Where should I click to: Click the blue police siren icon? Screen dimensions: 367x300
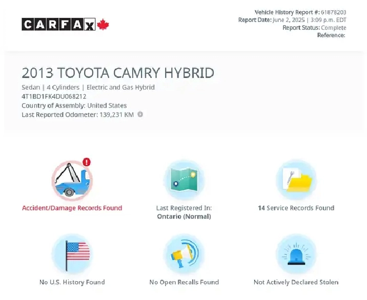pos(296,254)
